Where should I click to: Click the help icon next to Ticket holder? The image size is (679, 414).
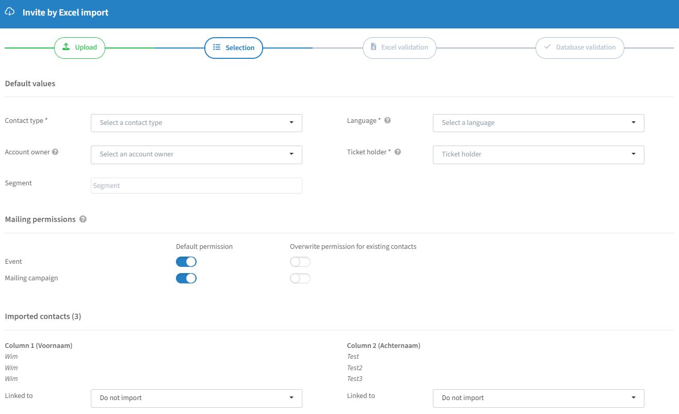398,152
